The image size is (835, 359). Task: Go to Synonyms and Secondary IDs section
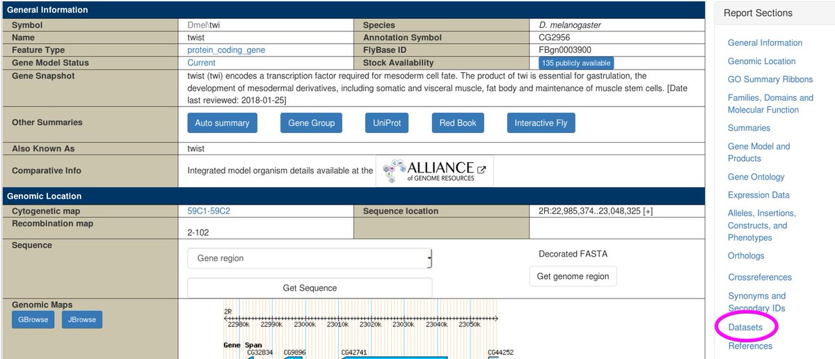[x=757, y=302]
